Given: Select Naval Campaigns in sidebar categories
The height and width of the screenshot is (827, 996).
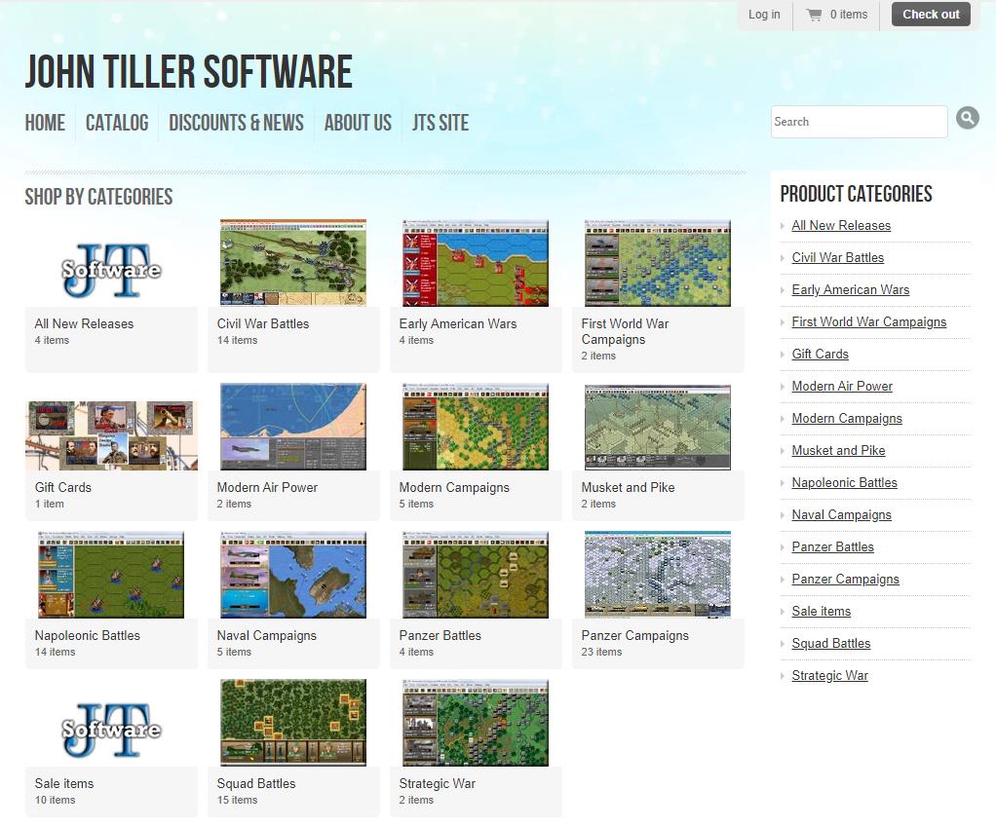Looking at the screenshot, I should 842,514.
